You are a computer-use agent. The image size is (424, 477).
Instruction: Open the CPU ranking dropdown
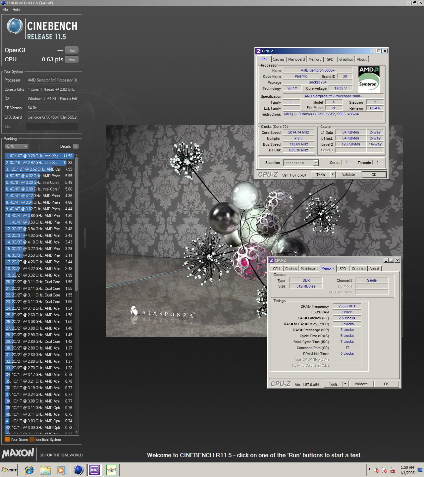coord(17,146)
